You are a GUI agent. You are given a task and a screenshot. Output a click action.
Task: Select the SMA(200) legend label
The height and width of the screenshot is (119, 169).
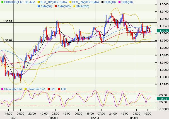[83, 6]
